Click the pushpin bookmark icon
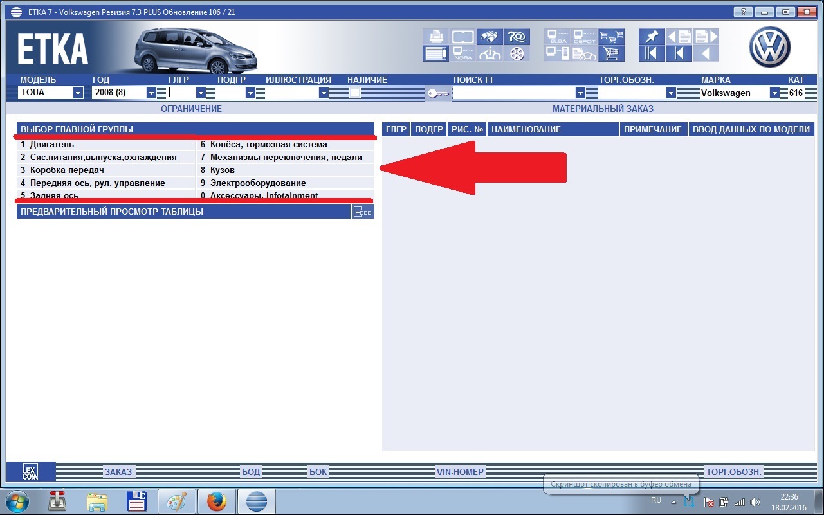This screenshot has width=824, height=515. coord(652,37)
